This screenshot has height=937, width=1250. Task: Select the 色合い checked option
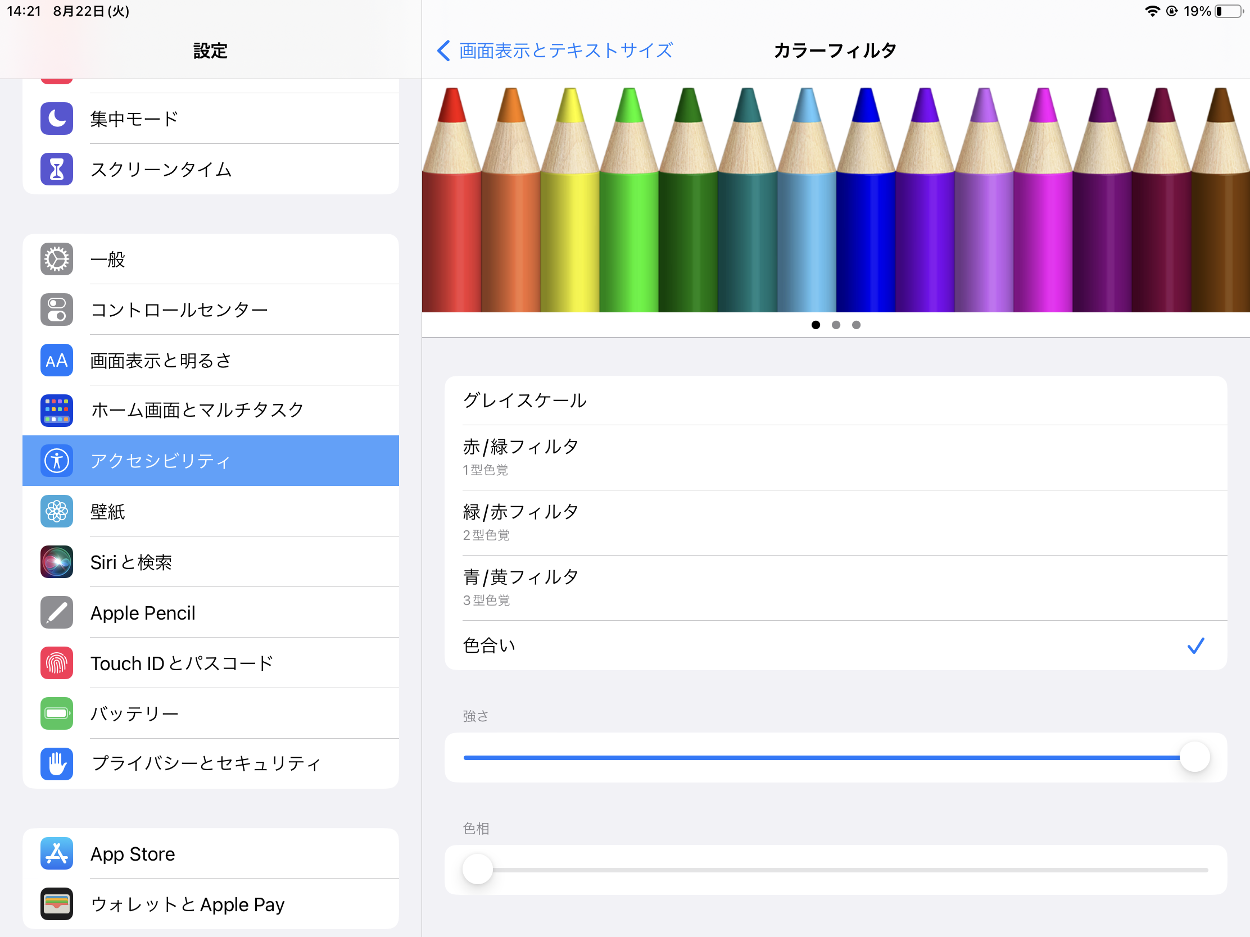click(x=836, y=645)
